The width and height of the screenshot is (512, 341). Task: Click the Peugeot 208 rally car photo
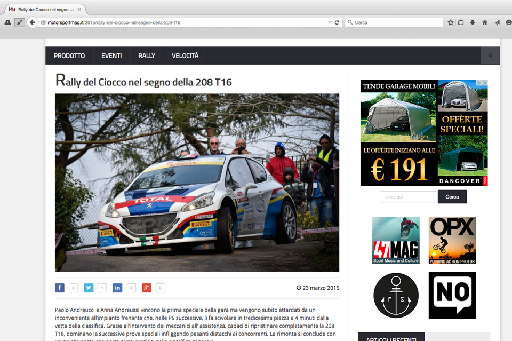point(197,183)
